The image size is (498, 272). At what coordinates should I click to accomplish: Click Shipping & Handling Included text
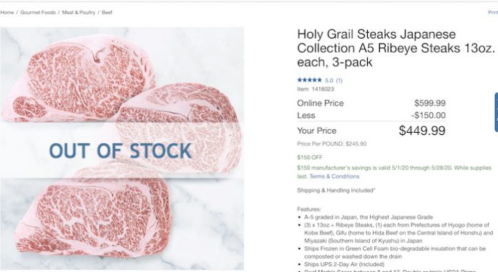336,190
